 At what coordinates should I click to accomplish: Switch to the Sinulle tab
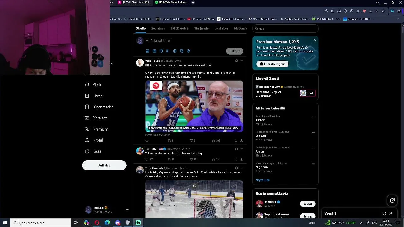141,28
